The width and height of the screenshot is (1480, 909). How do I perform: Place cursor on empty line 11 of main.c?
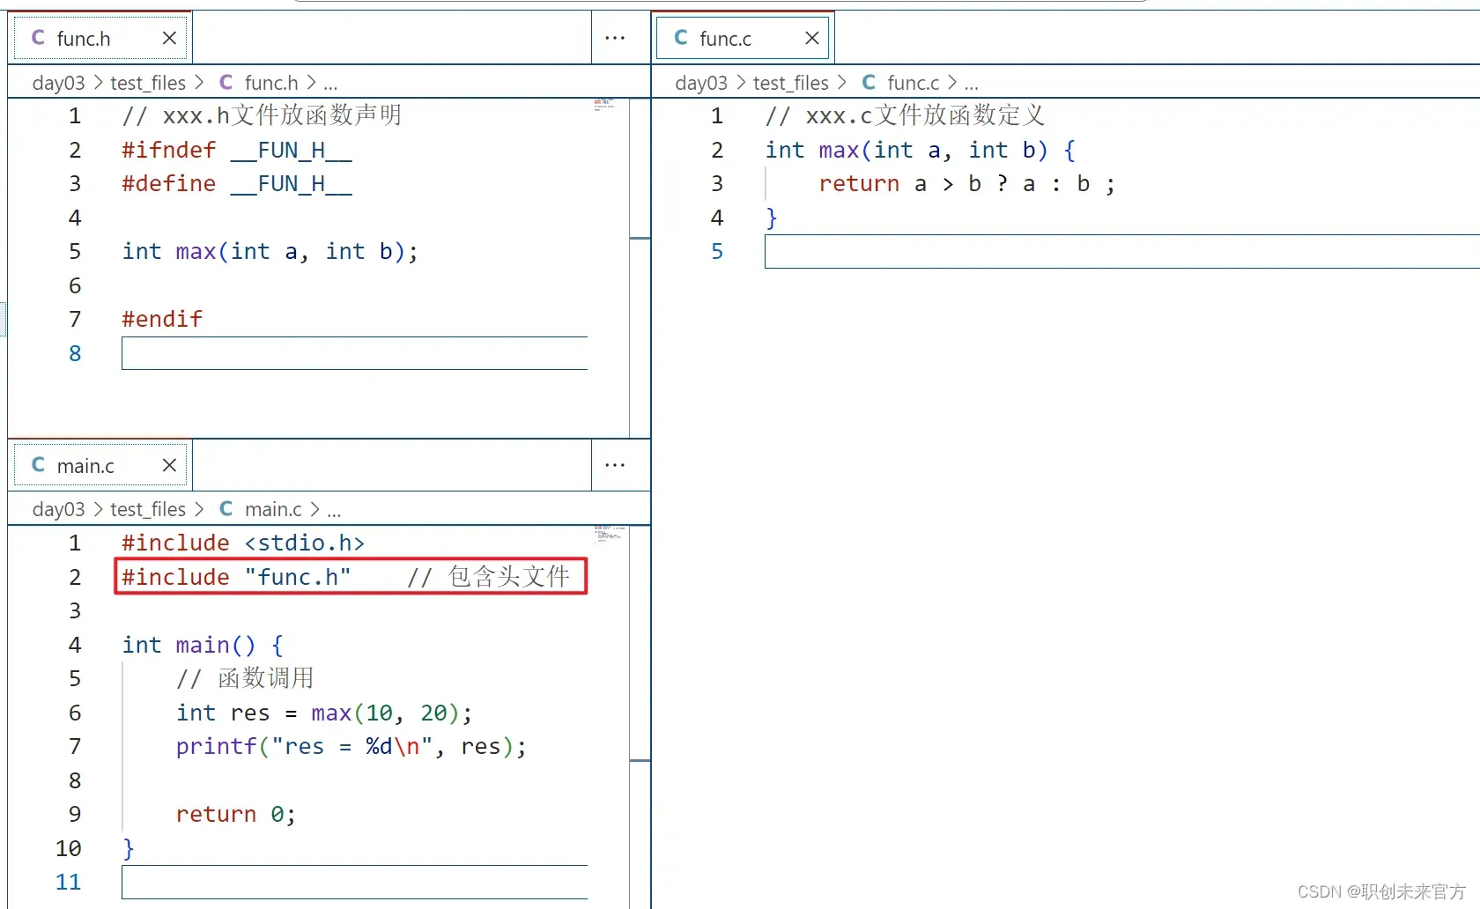click(x=354, y=882)
